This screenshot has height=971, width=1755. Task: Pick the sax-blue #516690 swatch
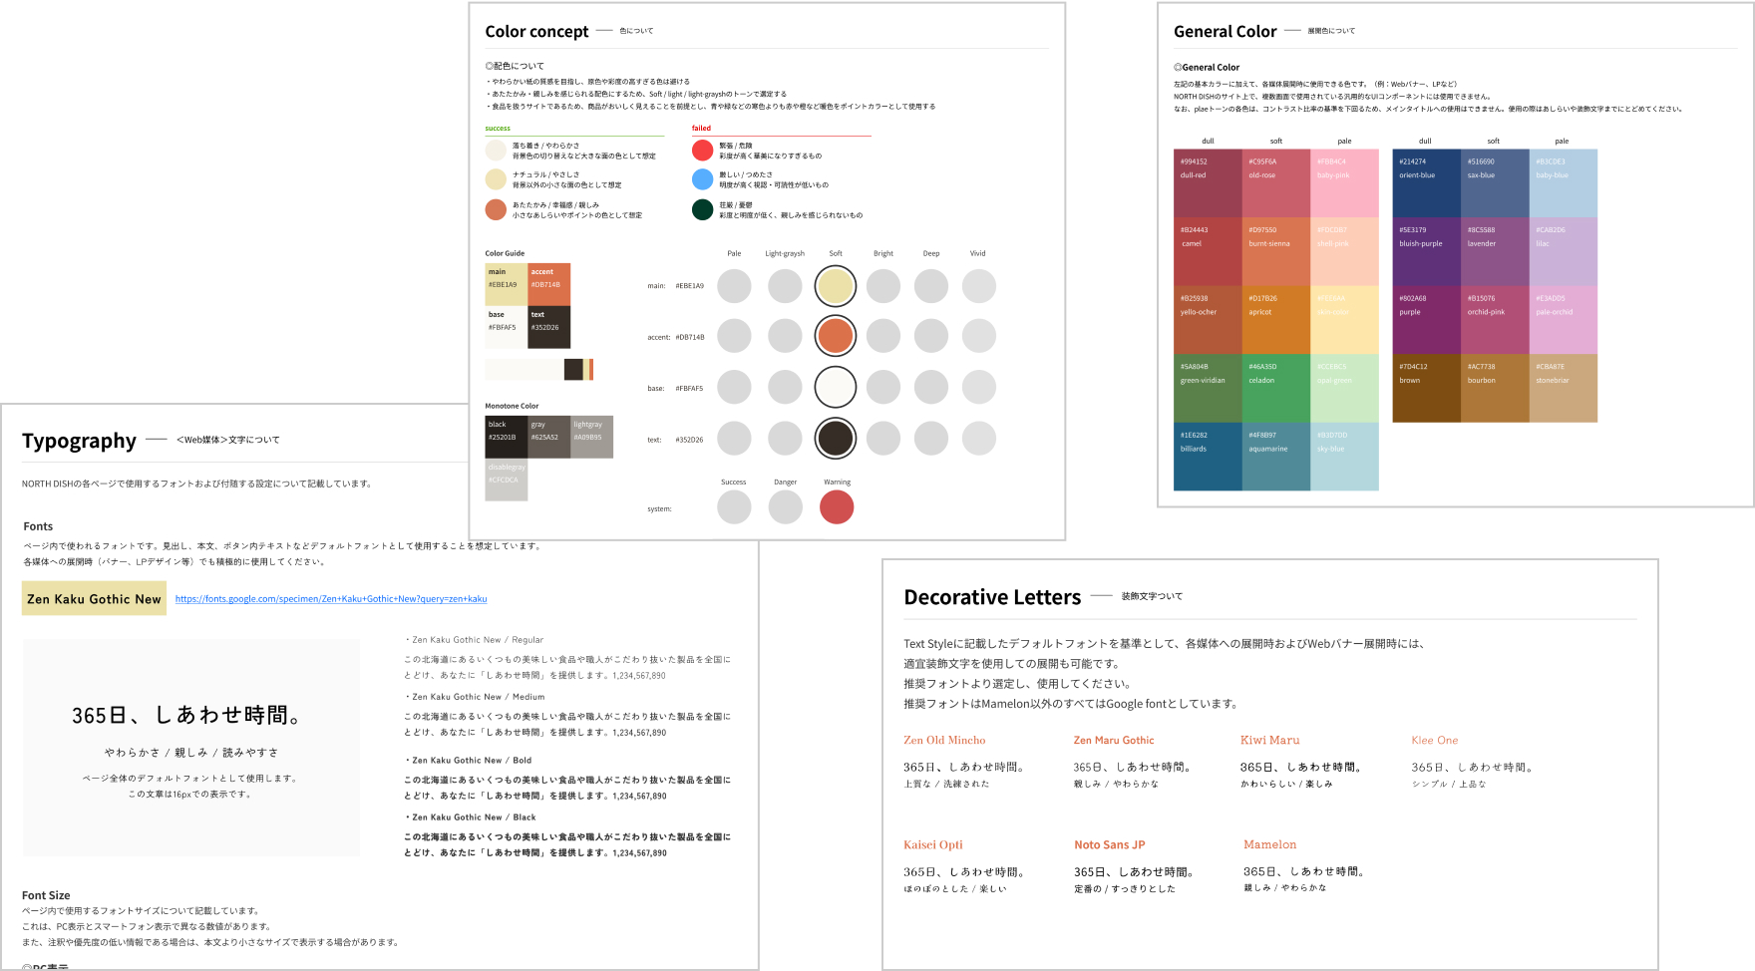(1495, 183)
